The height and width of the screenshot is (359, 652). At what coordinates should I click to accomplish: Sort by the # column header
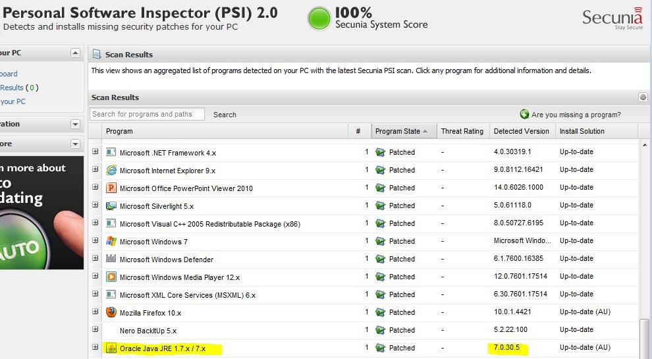(x=358, y=131)
